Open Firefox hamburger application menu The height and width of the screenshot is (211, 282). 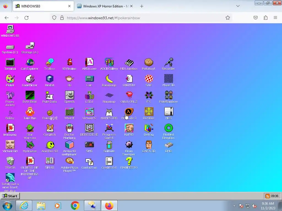(x=275, y=18)
